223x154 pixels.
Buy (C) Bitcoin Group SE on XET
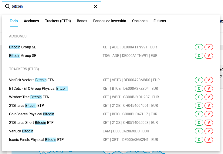(199, 47)
